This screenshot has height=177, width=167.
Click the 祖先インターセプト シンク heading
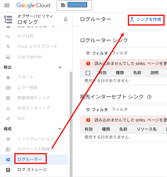[x=112, y=97]
